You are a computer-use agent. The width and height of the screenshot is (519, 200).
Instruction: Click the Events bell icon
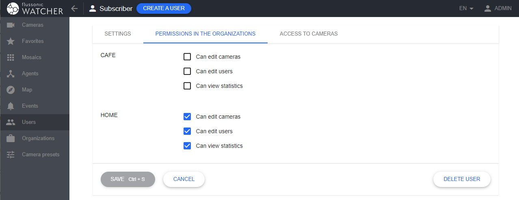(11, 106)
